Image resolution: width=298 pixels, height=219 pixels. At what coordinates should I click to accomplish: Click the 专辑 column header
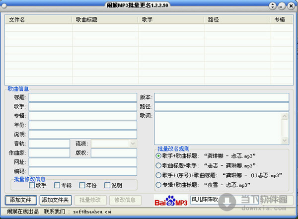[281, 19]
